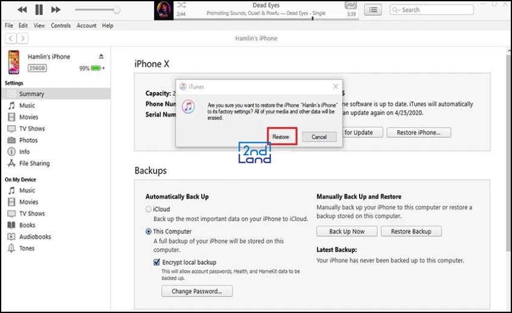512x313 pixels.
Task: Adjust the volume slider knob
Action: click(117, 10)
